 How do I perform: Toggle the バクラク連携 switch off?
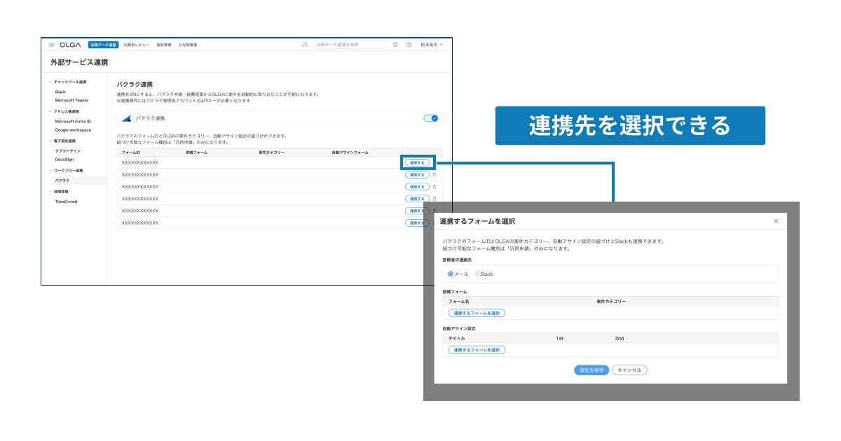pos(431,118)
